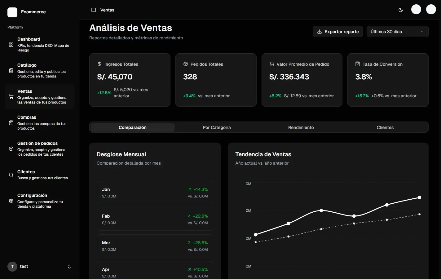This screenshot has height=279, width=441.
Task: Open the Últimos 30 días dropdown
Action: tap(397, 31)
